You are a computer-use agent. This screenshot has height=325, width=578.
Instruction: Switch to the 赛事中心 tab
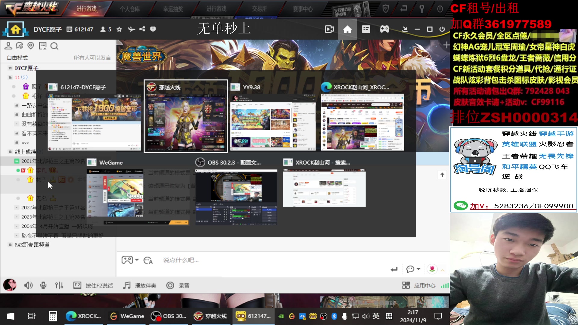coord(303,9)
